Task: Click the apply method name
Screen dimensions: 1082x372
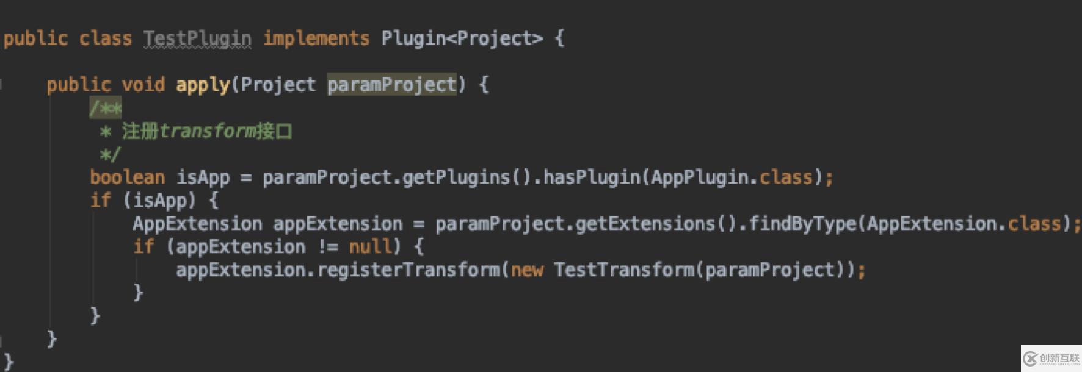Action: (203, 84)
